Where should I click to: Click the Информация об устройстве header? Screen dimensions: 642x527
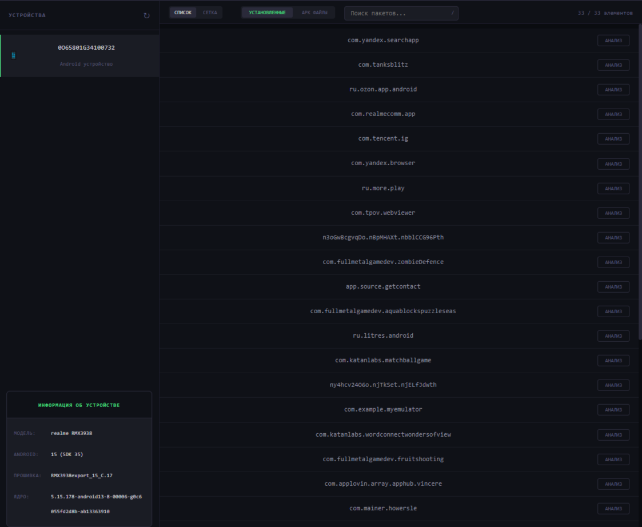click(79, 405)
